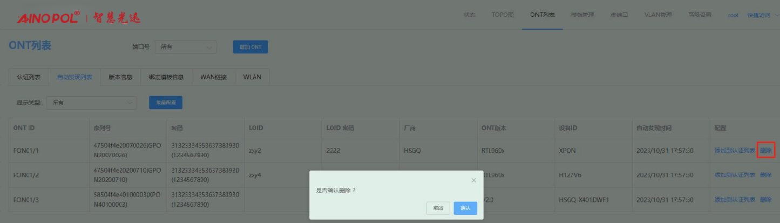Navigate to VLAN管理 in top menu
780x223 pixels.
[658, 15]
